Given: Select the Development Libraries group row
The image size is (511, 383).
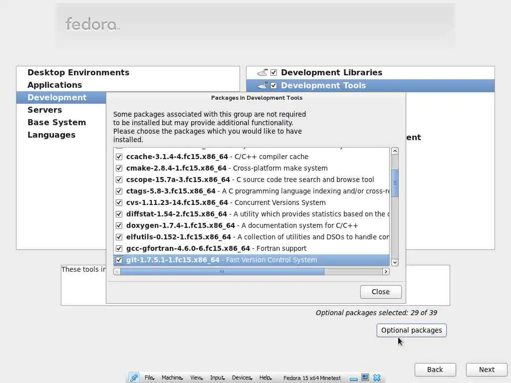Looking at the screenshot, I should pos(370,72).
